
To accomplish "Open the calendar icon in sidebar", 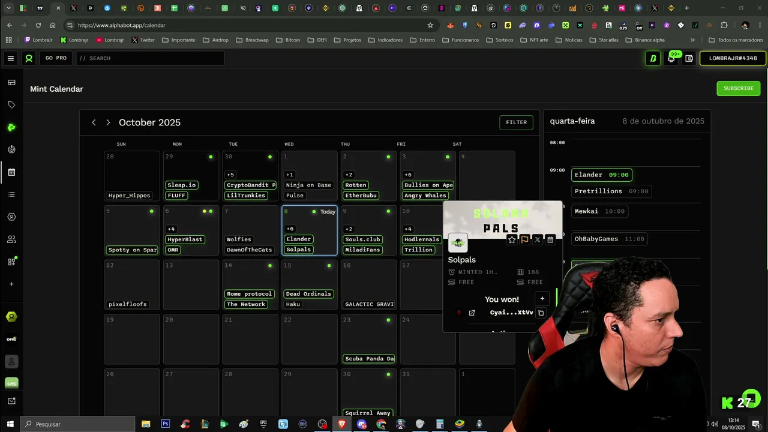I will [11, 172].
